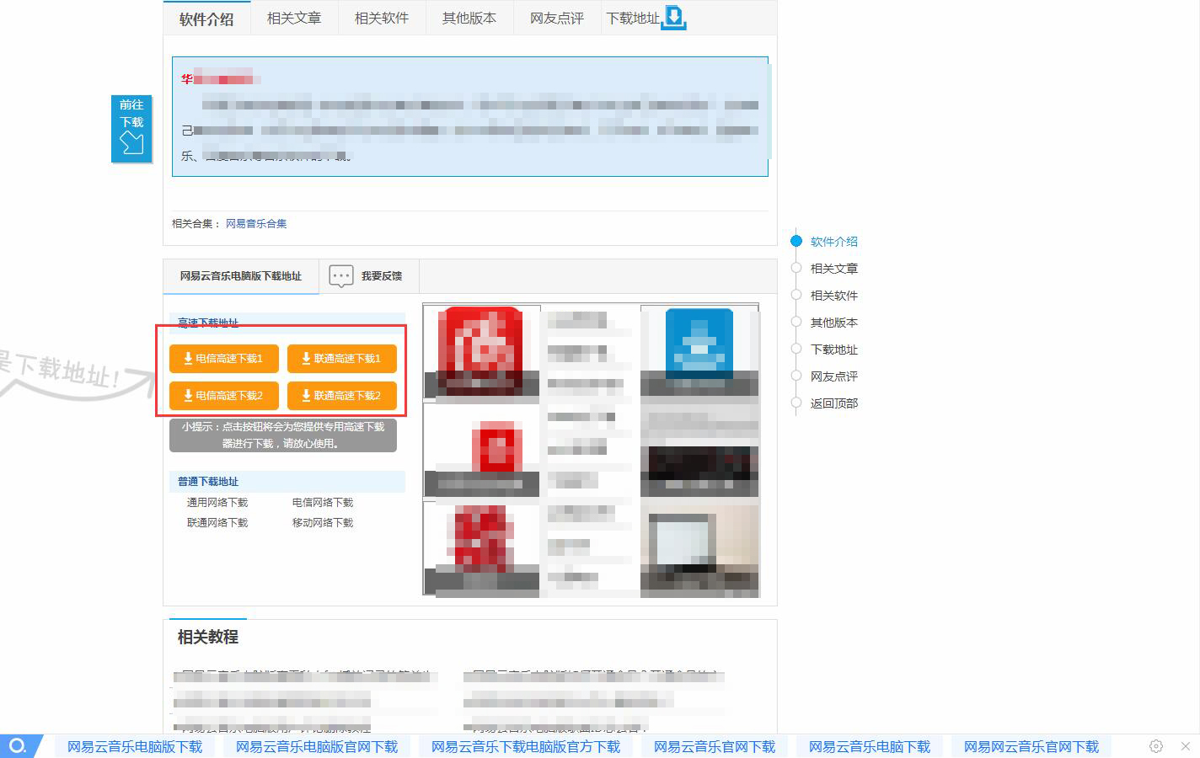
Task: Jump to 相关文章 in side navigation
Action: [x=834, y=269]
